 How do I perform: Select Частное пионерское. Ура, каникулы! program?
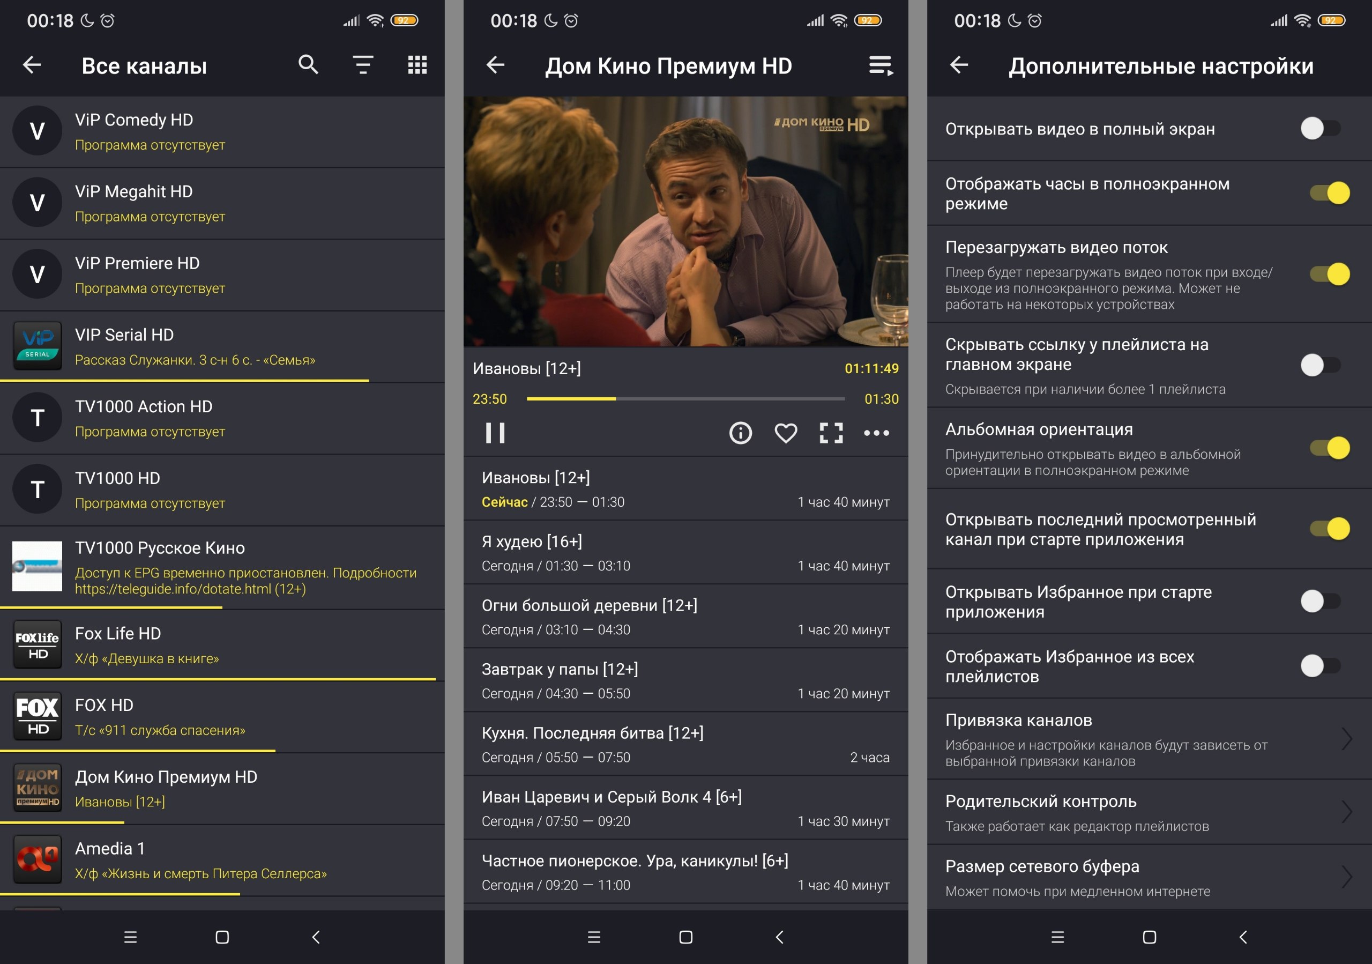click(x=686, y=872)
